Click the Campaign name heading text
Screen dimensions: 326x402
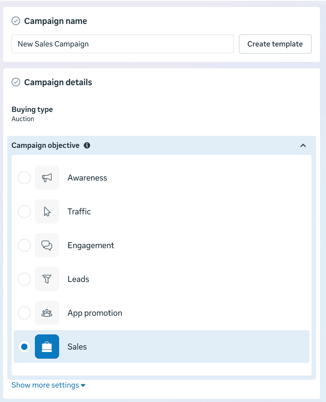point(55,21)
